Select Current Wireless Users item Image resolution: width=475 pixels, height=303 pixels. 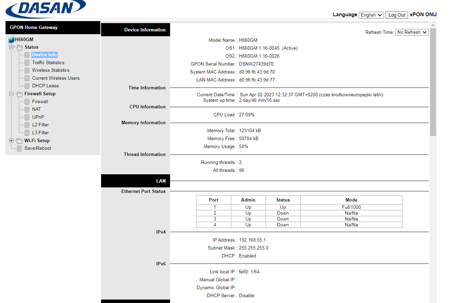[56, 78]
